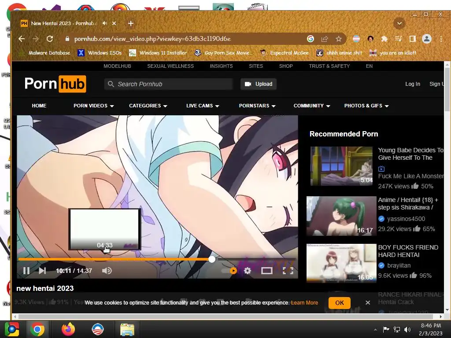Click the Log In link
Image resolution: width=451 pixels, height=338 pixels.
pos(413,84)
